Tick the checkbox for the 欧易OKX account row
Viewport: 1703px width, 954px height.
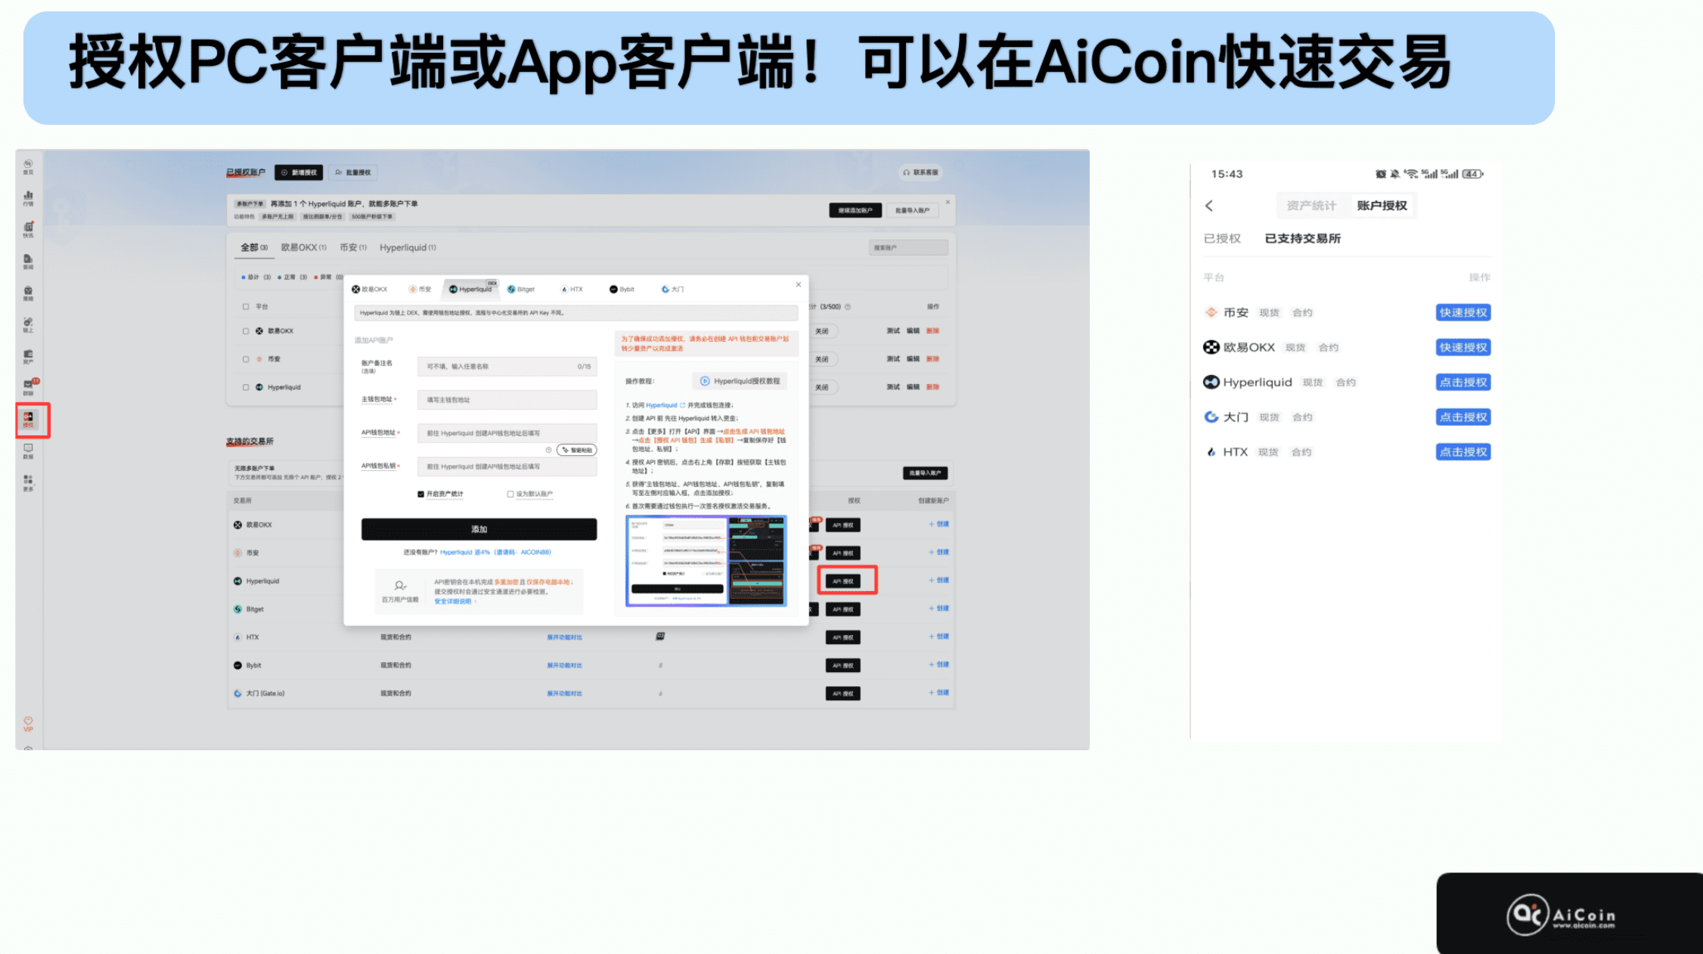(245, 331)
